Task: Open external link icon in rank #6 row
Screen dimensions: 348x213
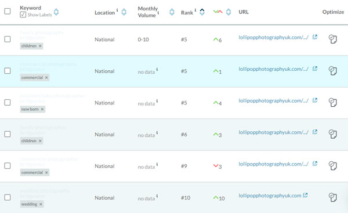Action: point(315,132)
